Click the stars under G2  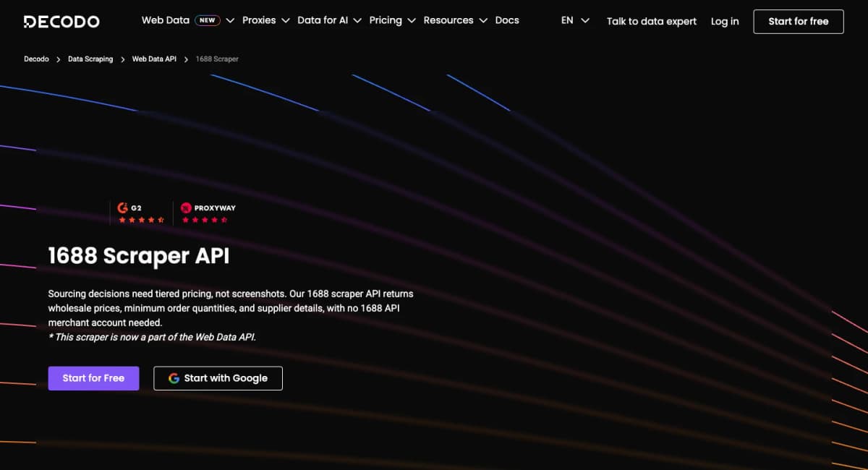142,220
